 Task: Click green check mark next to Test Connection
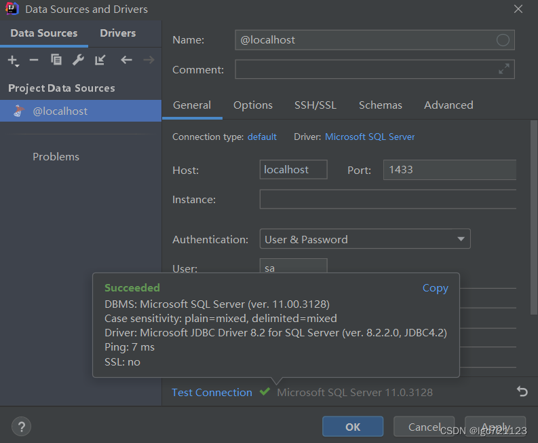tap(265, 391)
